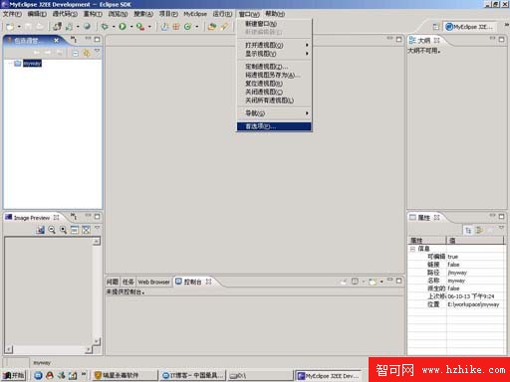
Task: Click the New file wizard toolbar icon
Action: pos(10,27)
